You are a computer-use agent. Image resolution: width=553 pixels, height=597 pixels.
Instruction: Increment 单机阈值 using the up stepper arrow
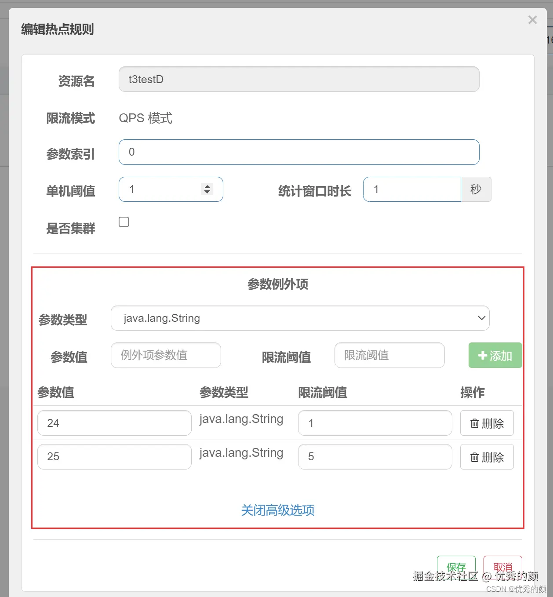(x=207, y=186)
